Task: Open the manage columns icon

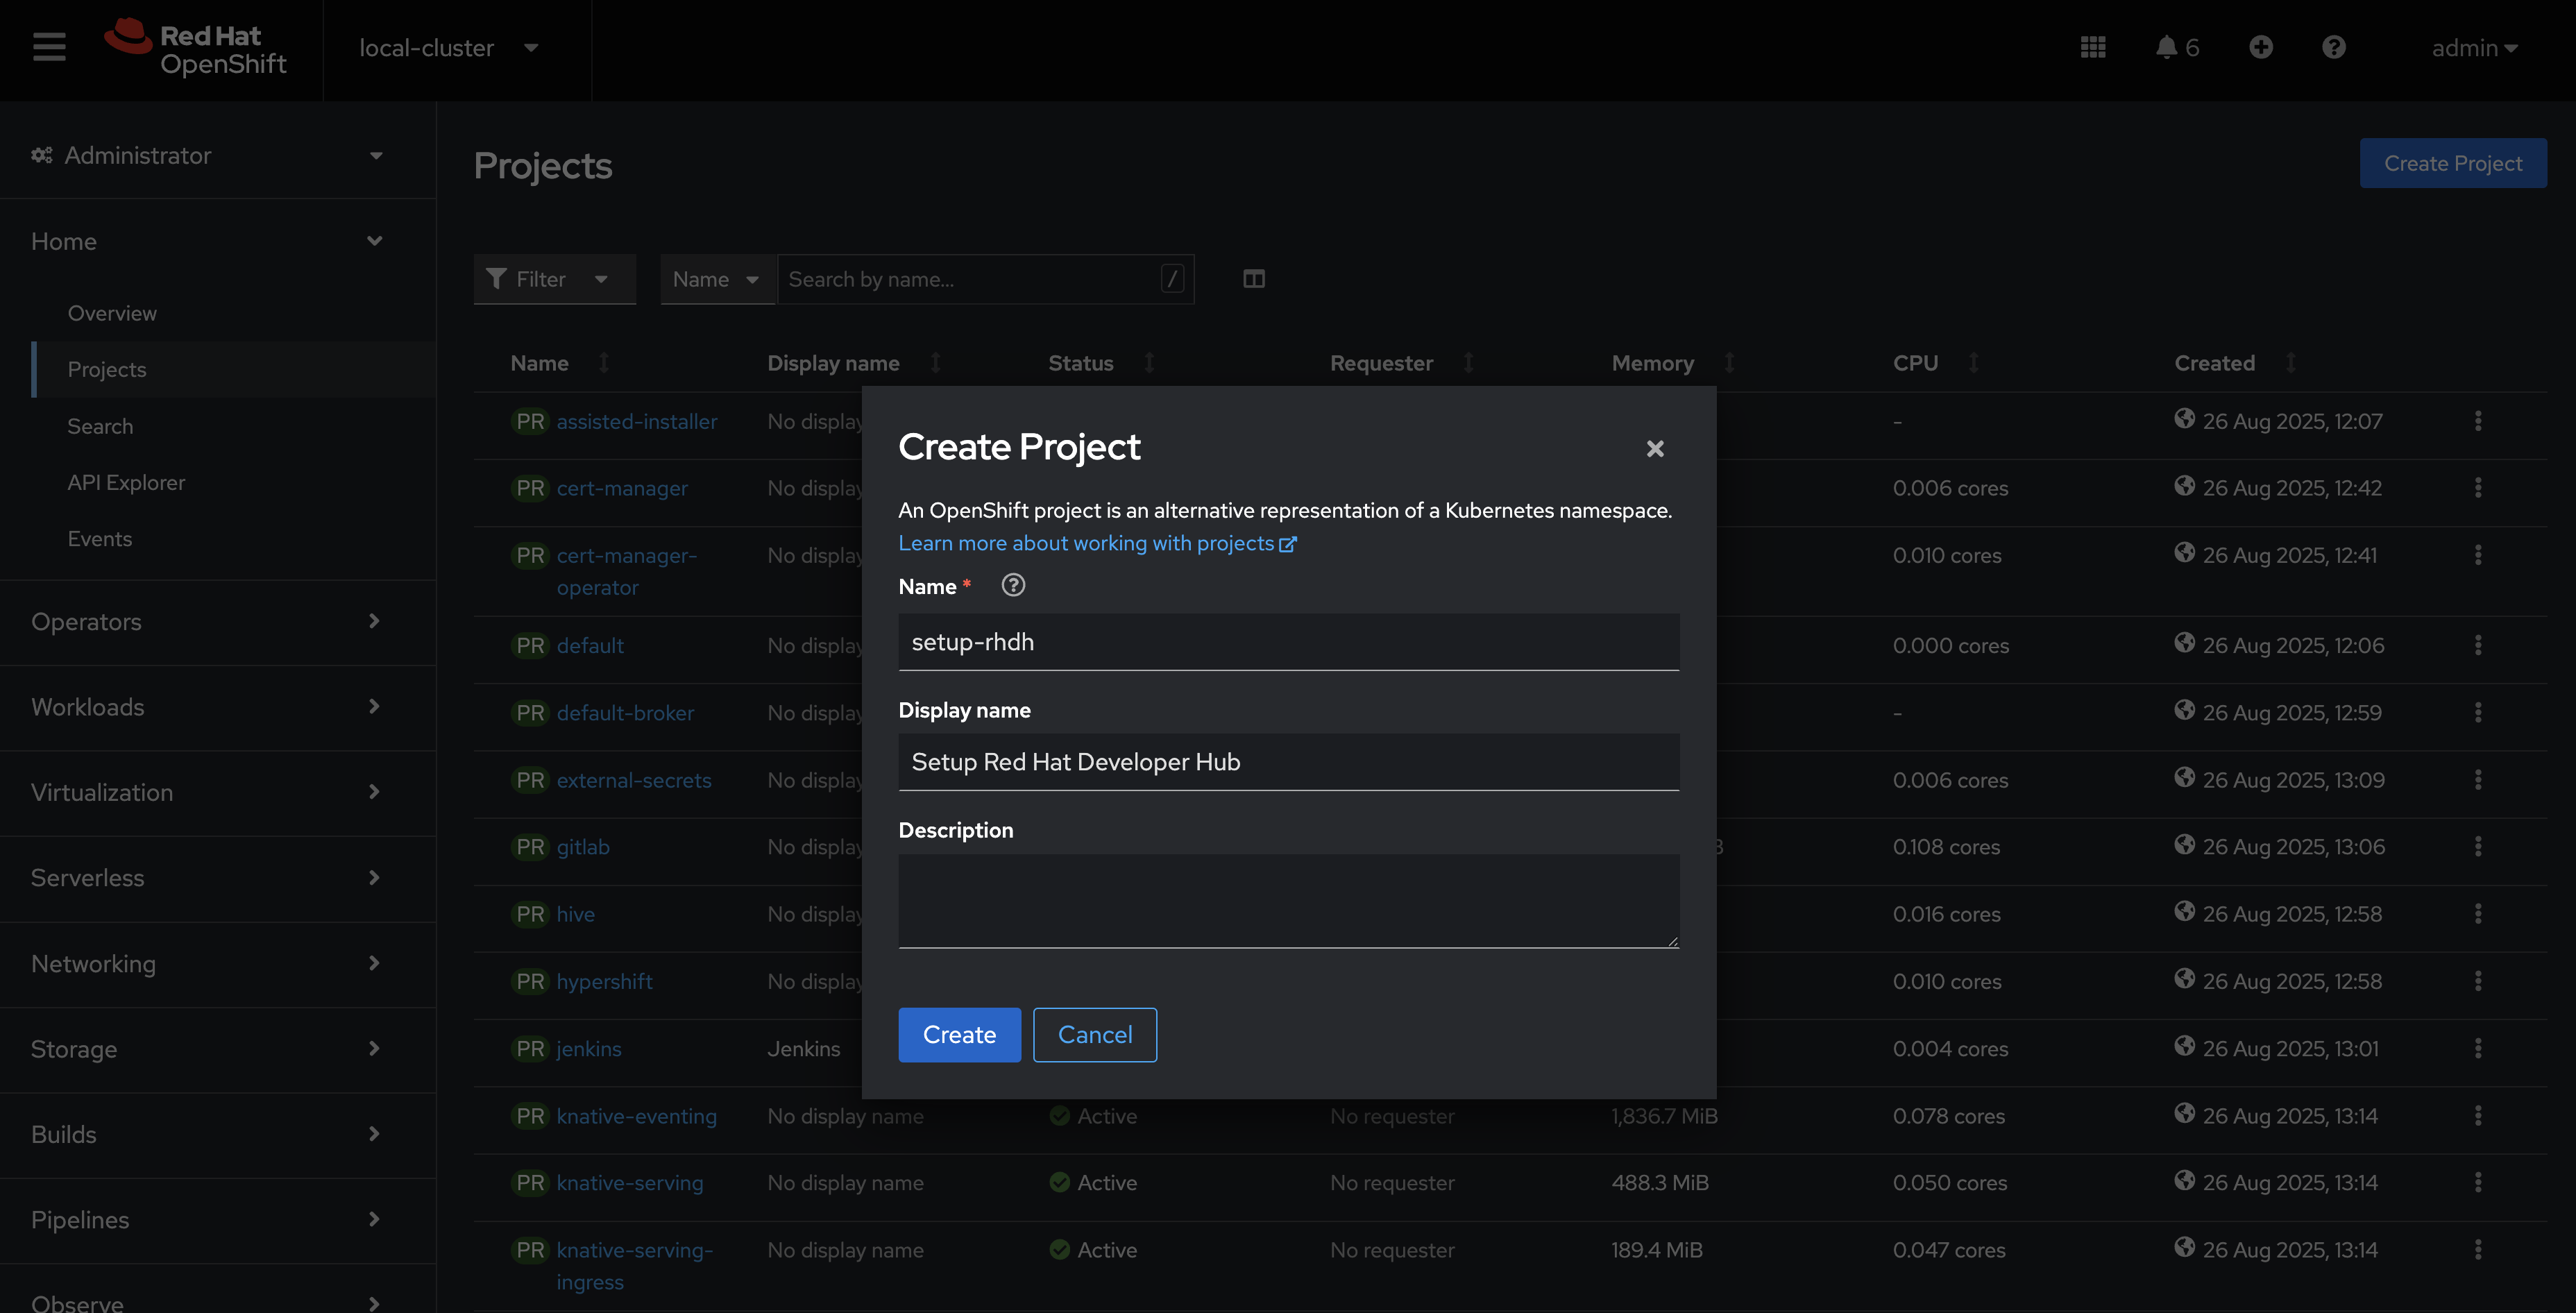Action: [1254, 279]
